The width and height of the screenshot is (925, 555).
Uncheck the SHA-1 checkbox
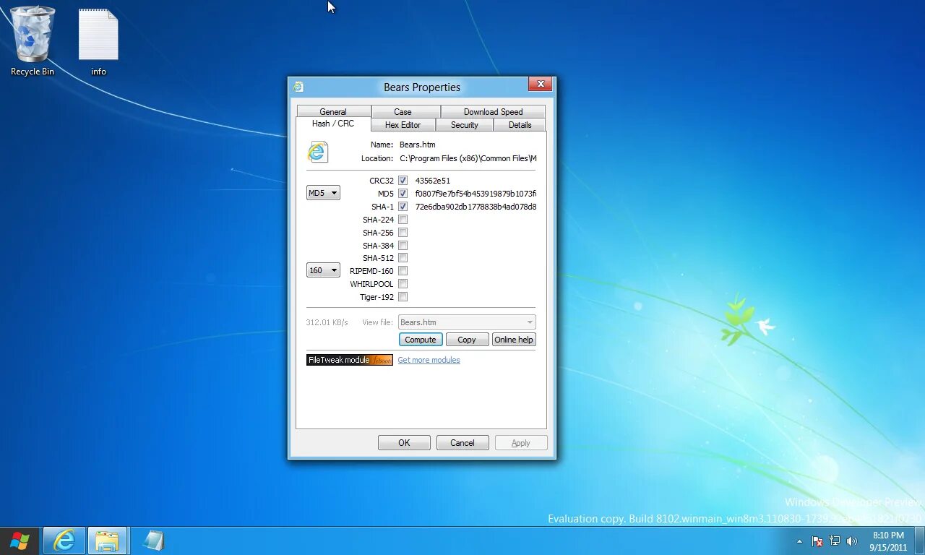403,207
